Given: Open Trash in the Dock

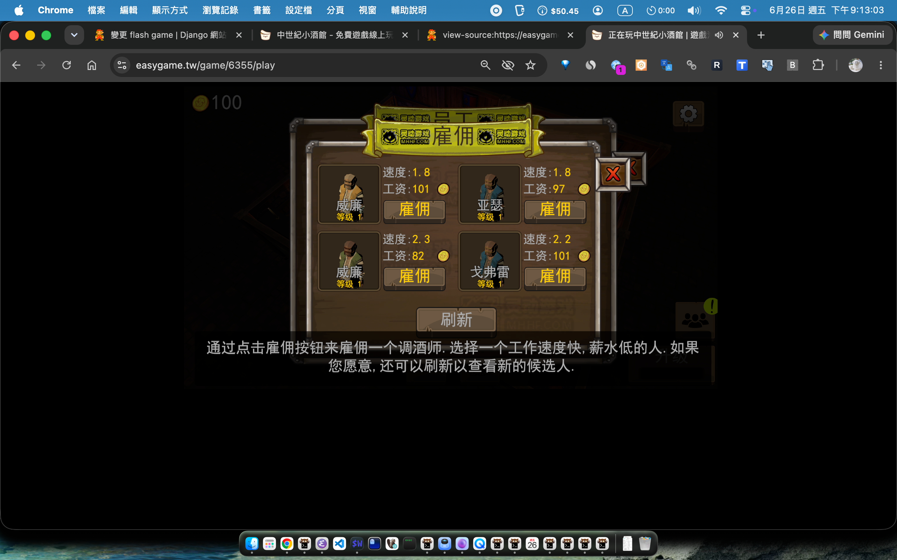Looking at the screenshot, I should 645,543.
